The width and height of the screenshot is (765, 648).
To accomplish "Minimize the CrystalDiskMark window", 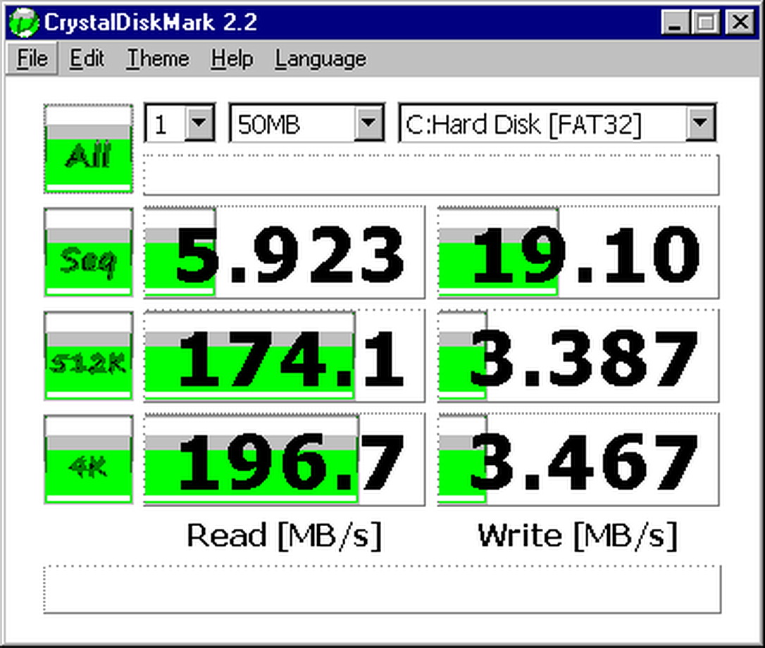I will click(676, 23).
